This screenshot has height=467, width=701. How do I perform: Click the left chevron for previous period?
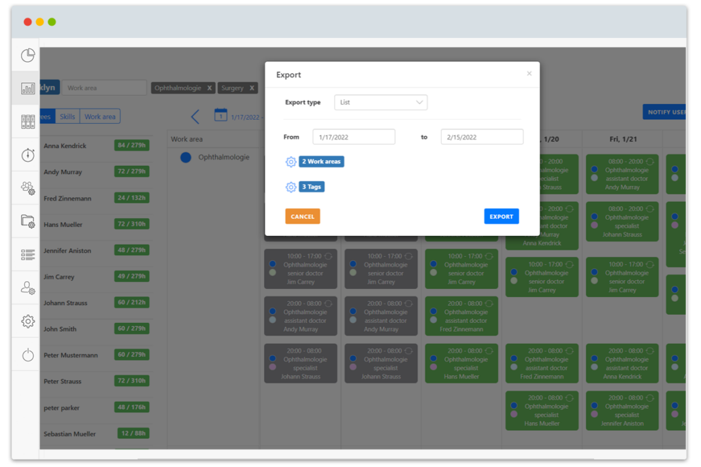point(195,116)
